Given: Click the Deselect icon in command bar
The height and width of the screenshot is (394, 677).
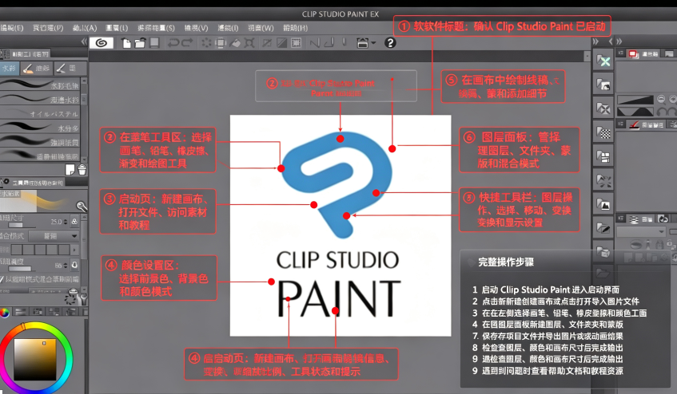Looking at the screenshot, I should point(267,42).
